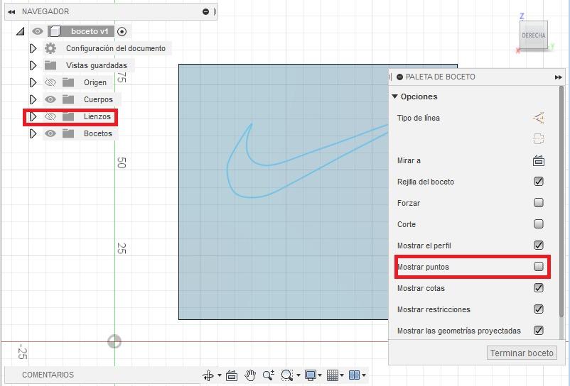Hide the Bocetos folder
This screenshot has width=570, height=386.
click(50, 133)
